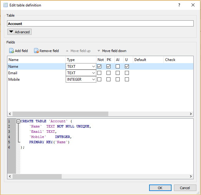Click the question mark help icon
This screenshot has width=201, height=195.
click(x=179, y=5)
